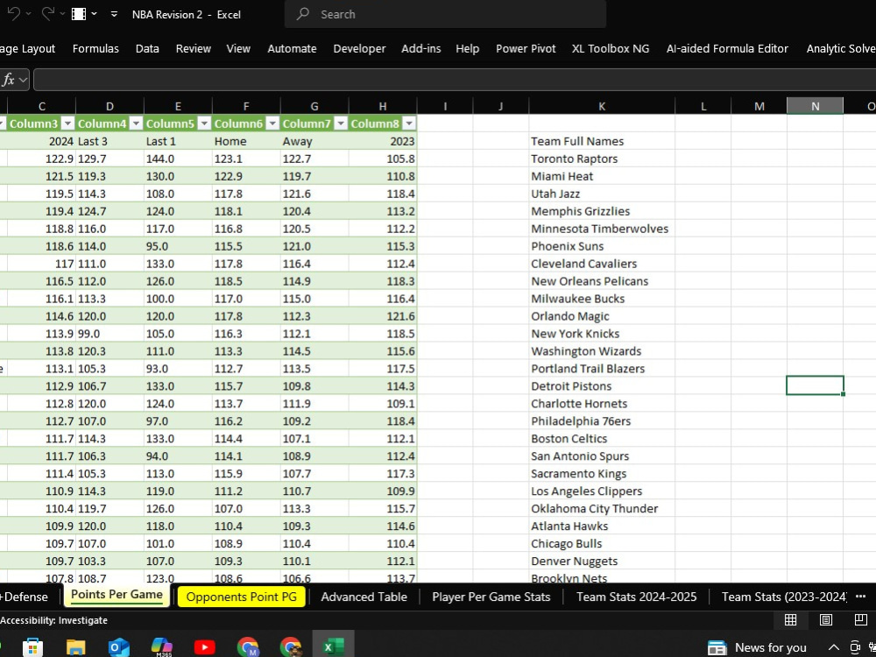Select the Last 3 header cell
Viewport: 876px width, 657px height.
(x=109, y=141)
